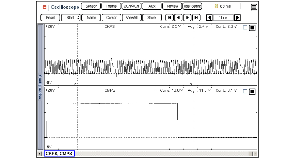This screenshot has width=295, height=159.
Task: Switch to 2Ch/4Ch mode
Action: (131, 6)
